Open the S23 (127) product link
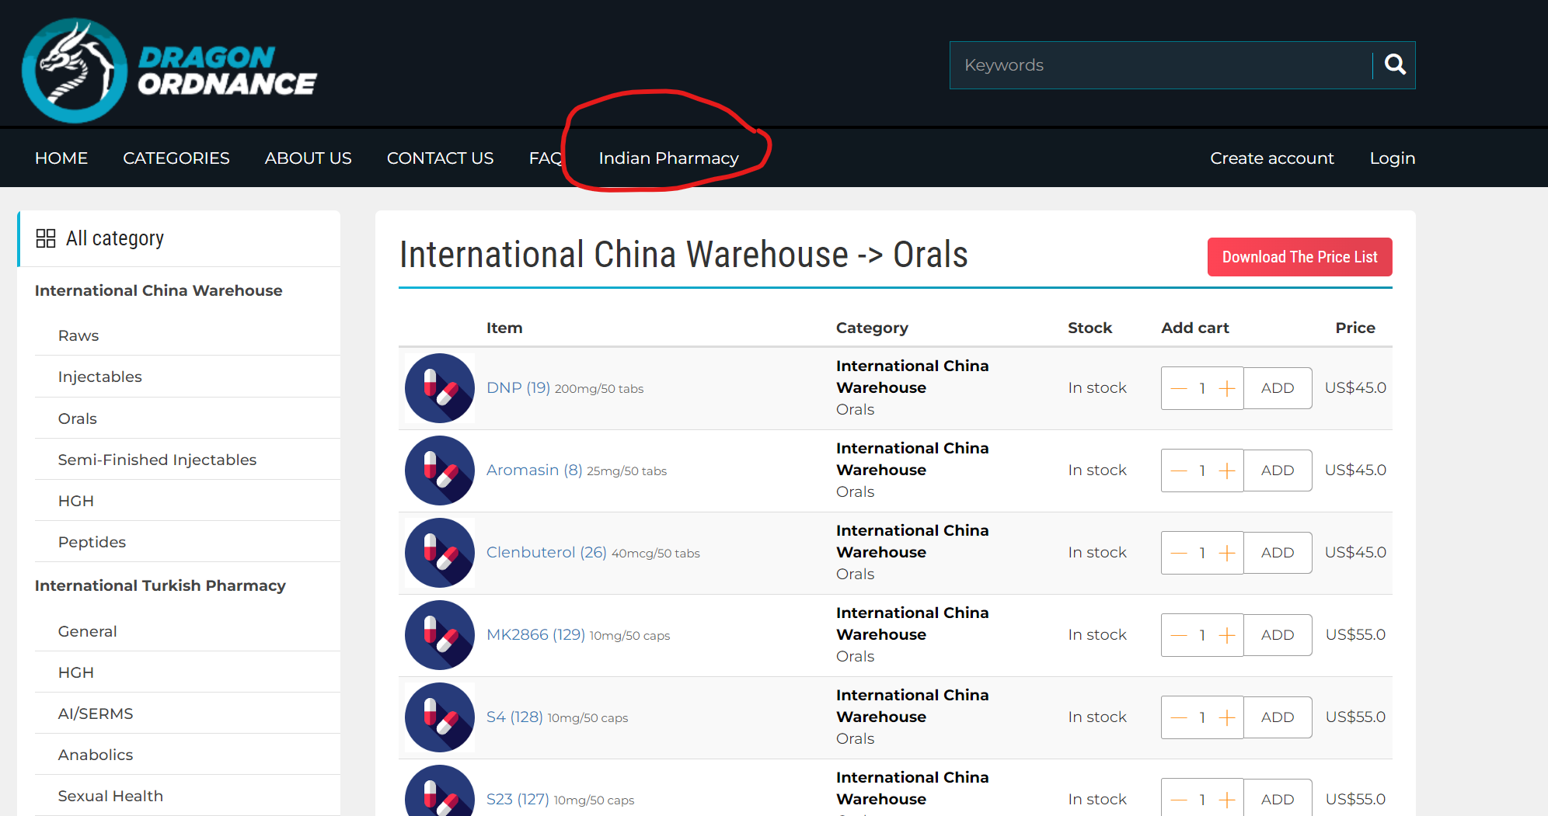1548x816 pixels. point(518,799)
